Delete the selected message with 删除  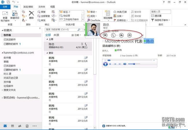pyautogui.click(x=32, y=15)
